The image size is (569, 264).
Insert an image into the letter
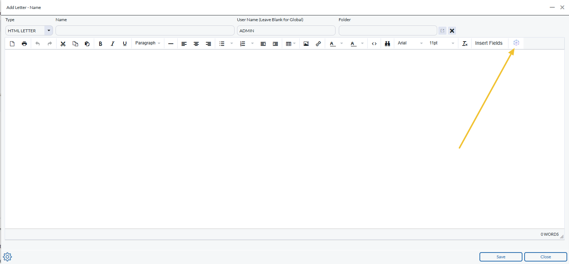(x=306, y=44)
